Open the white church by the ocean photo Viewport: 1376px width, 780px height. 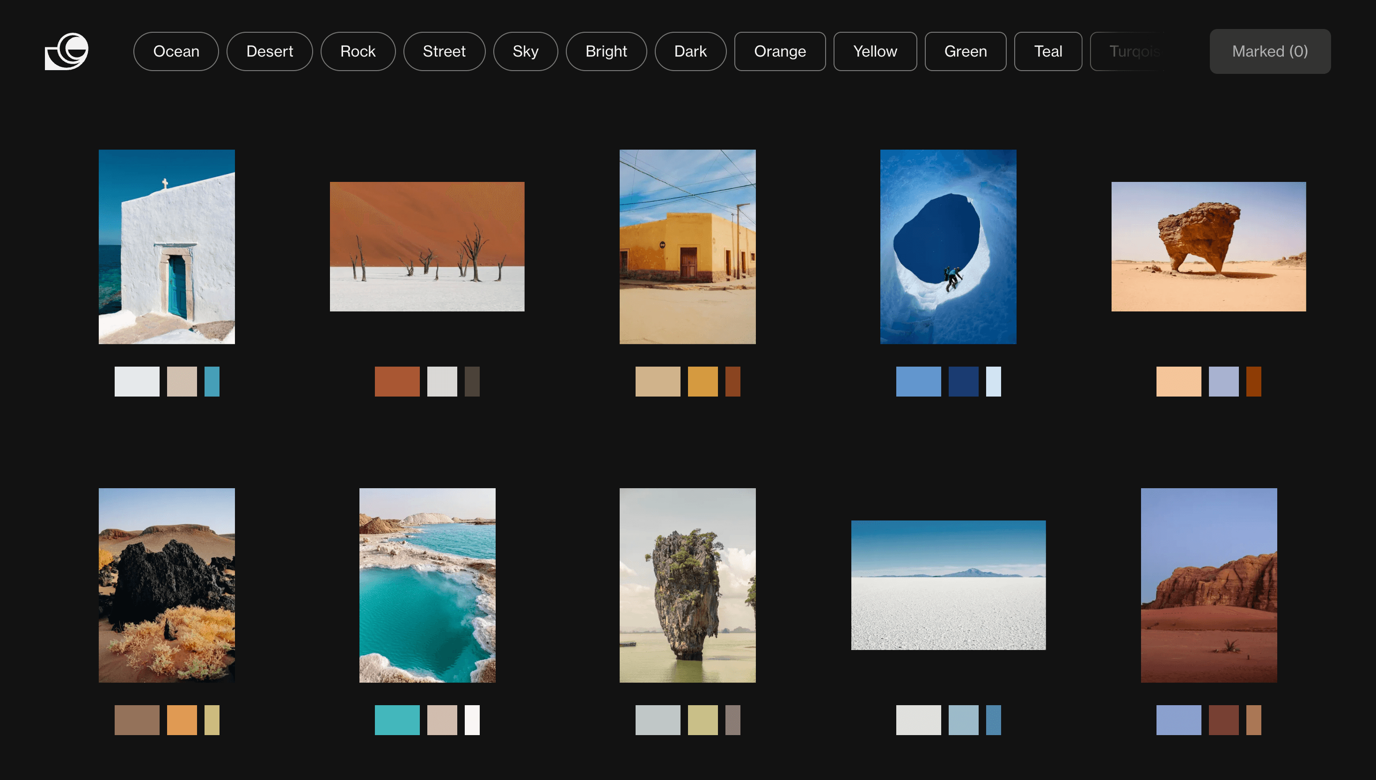[166, 246]
